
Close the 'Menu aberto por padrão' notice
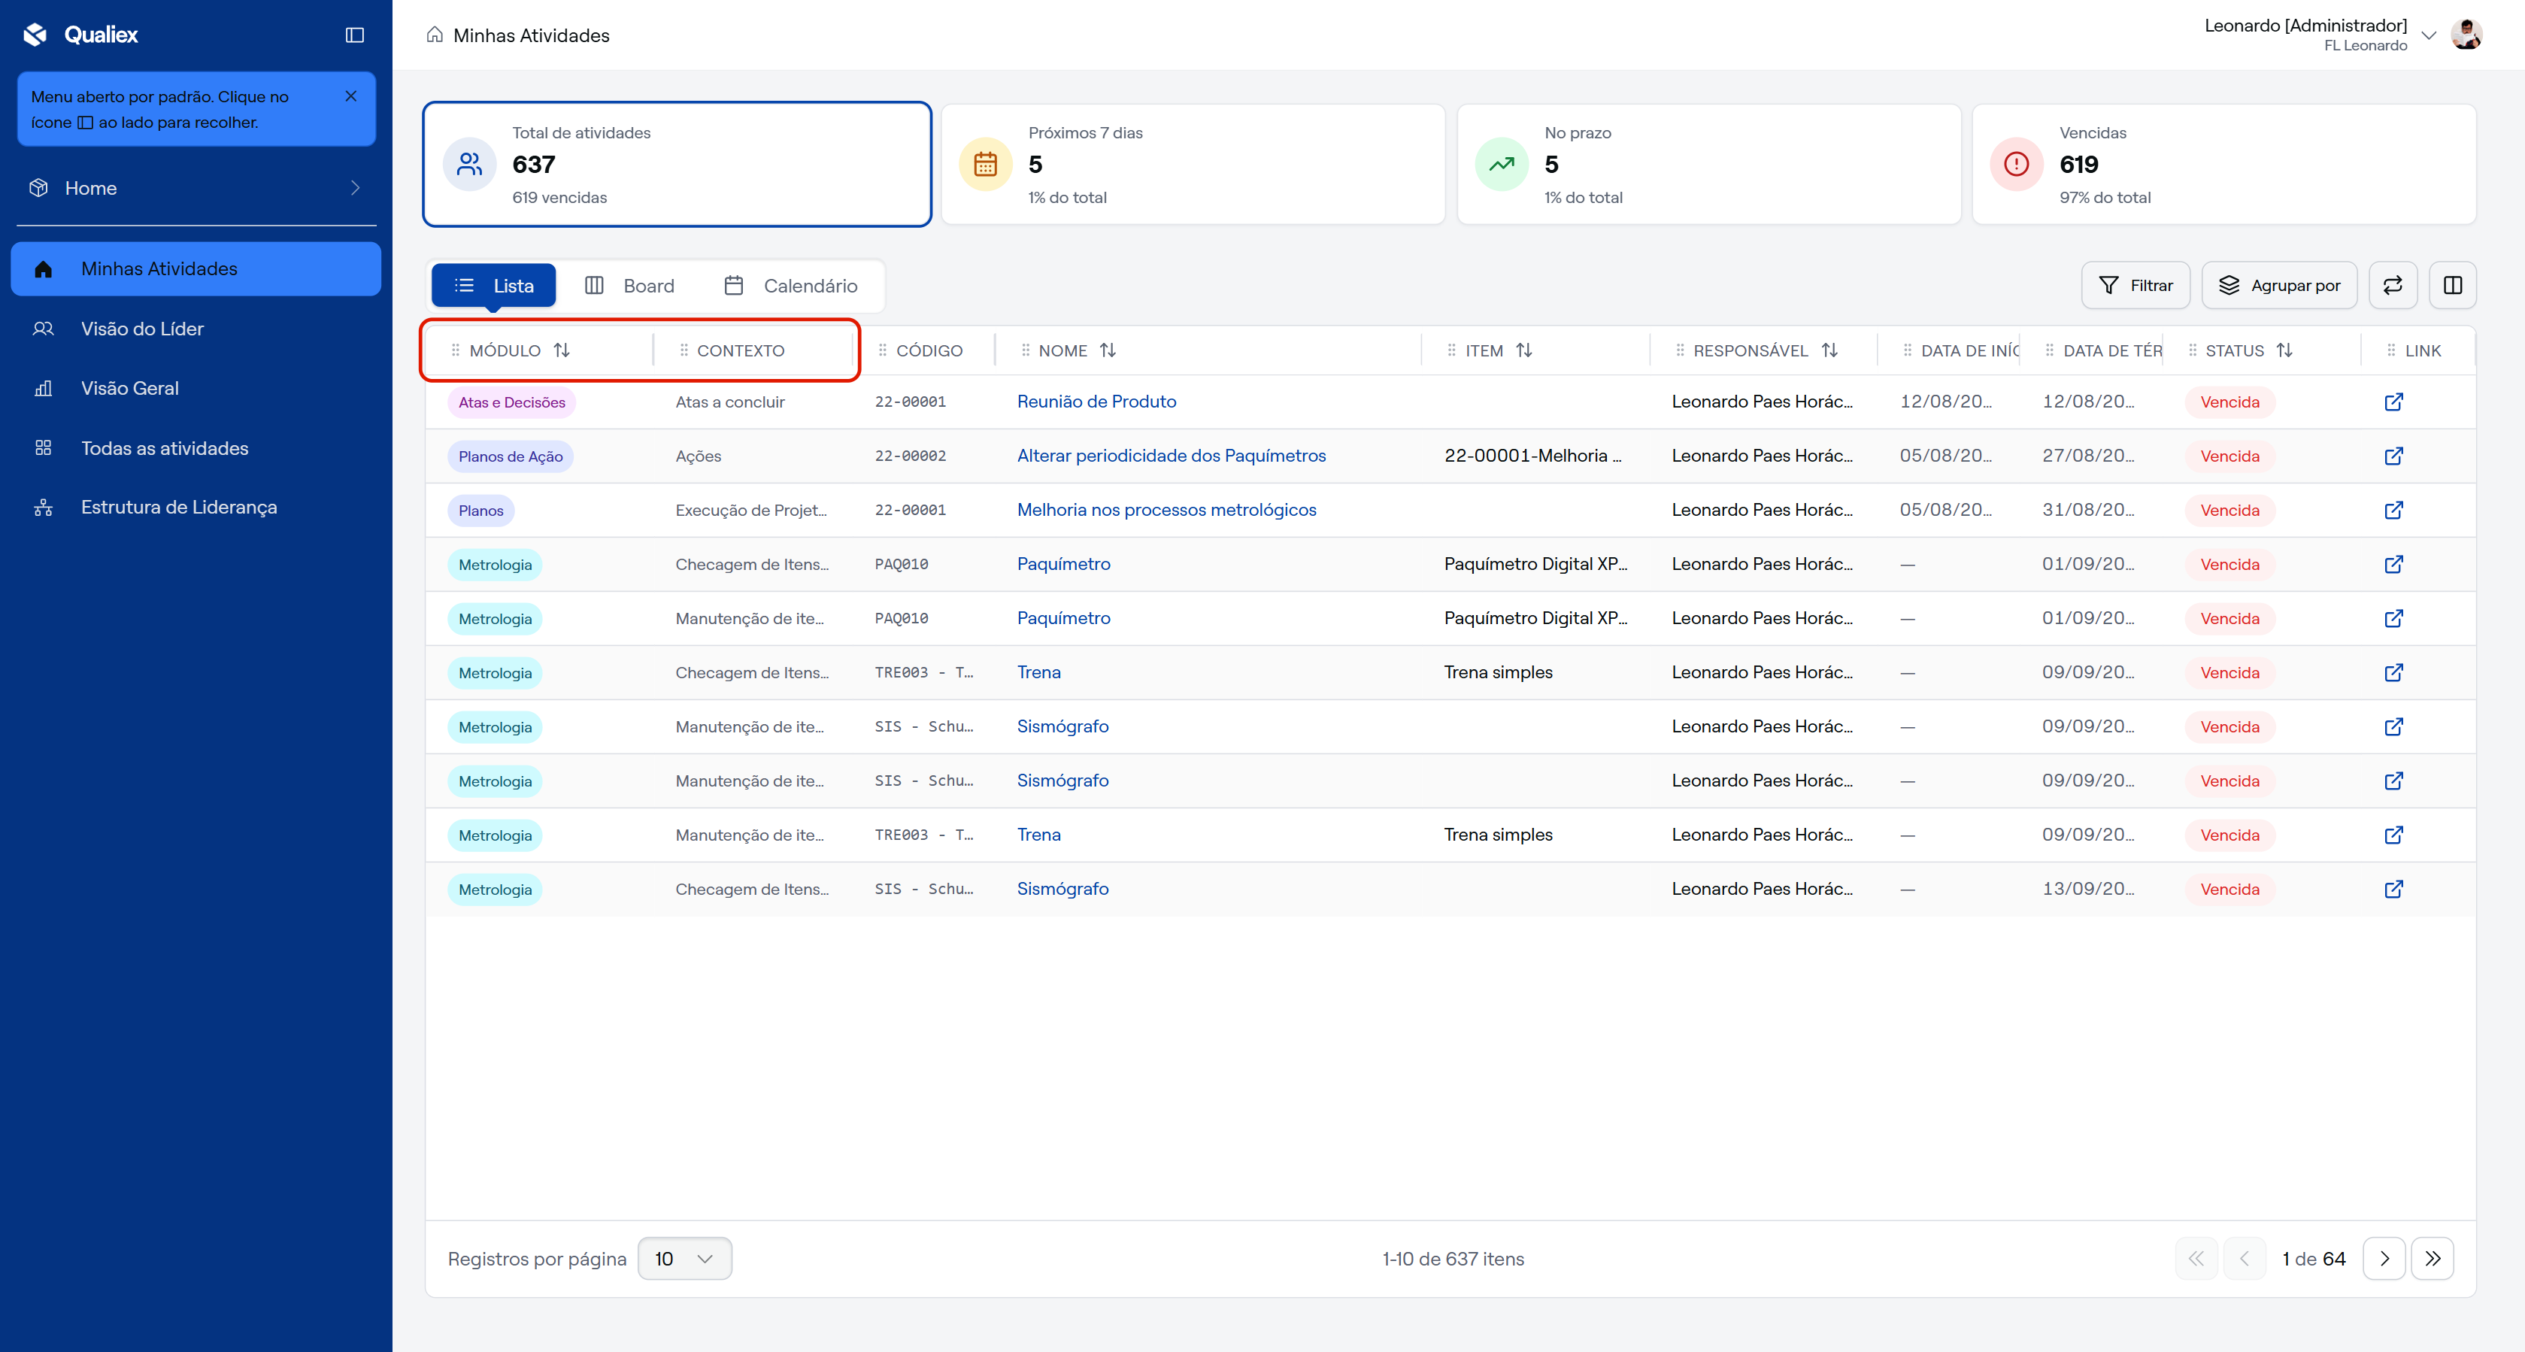[x=351, y=96]
